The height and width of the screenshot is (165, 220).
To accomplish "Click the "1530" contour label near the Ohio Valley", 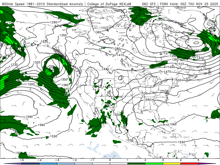I will [144, 93].
